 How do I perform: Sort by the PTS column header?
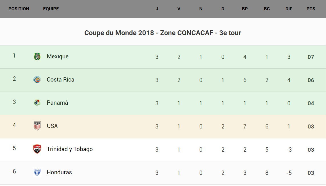coord(311,9)
